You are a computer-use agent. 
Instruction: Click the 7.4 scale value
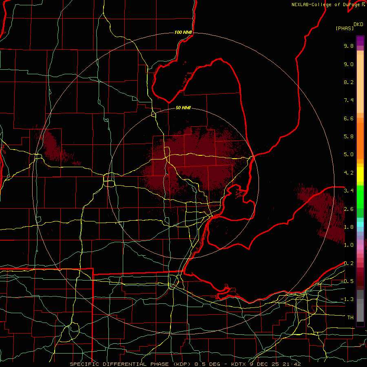click(x=349, y=100)
